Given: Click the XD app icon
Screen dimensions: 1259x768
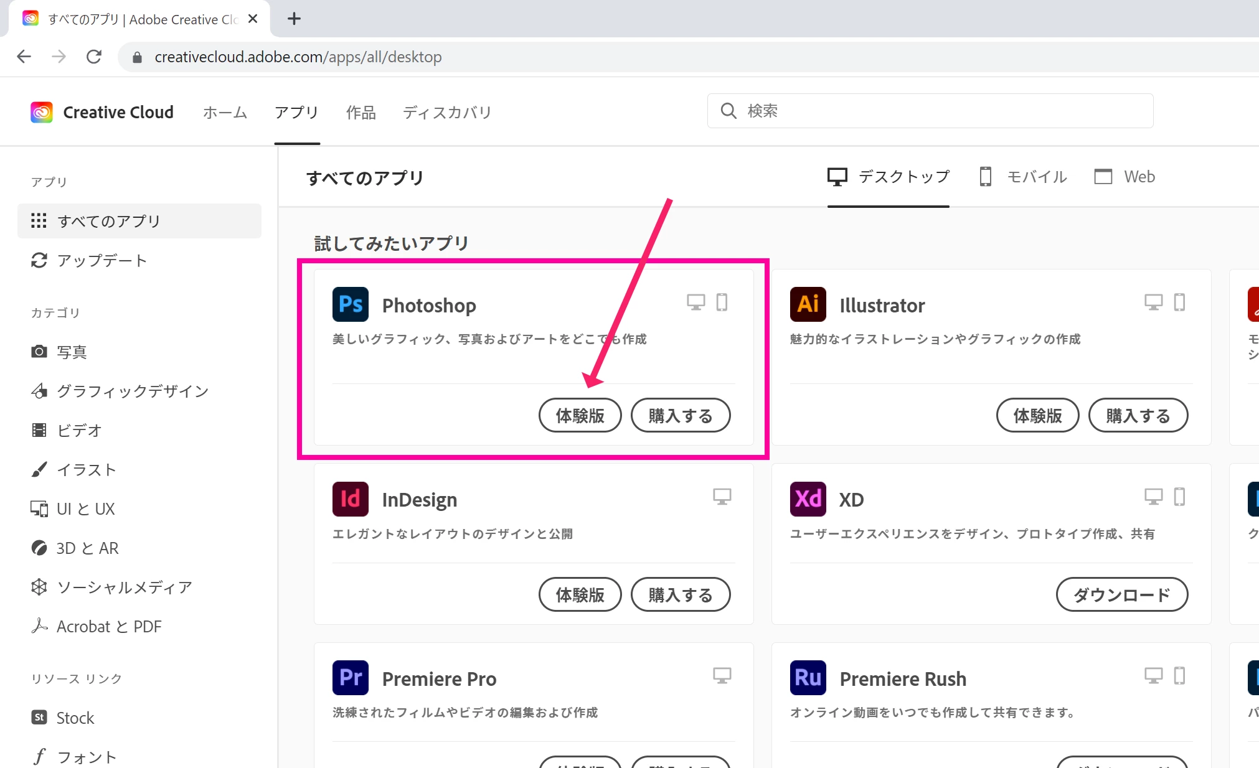Looking at the screenshot, I should coord(808,499).
